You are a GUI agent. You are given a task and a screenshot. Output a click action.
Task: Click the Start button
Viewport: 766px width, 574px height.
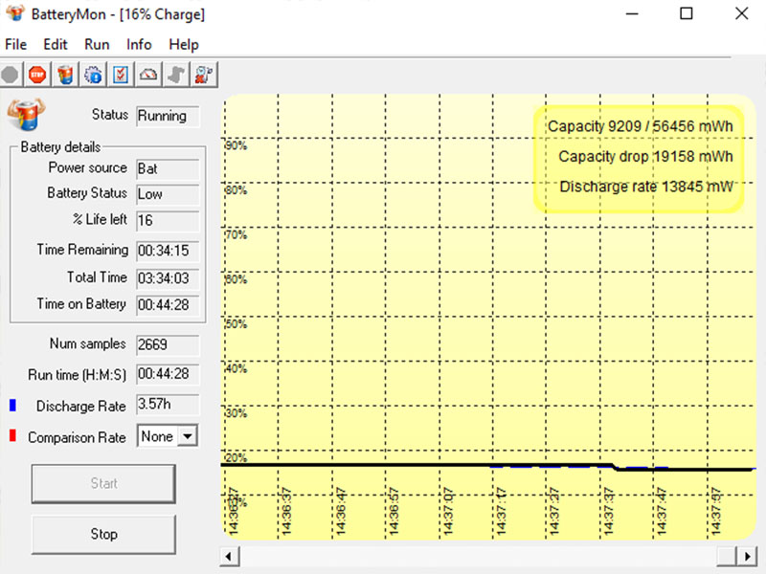(x=103, y=483)
